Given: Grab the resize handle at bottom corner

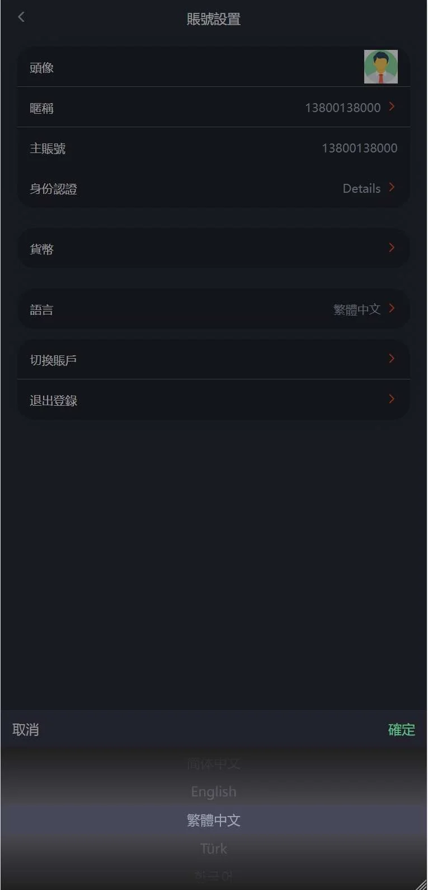Looking at the screenshot, I should (422, 884).
